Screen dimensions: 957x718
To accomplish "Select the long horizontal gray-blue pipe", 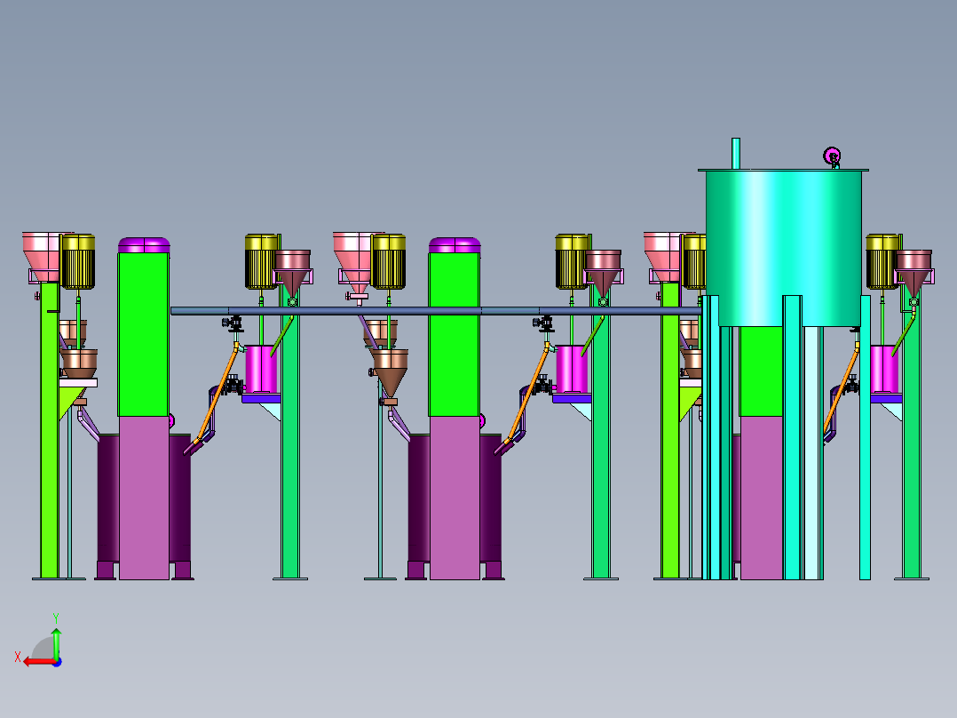I will (x=436, y=311).
